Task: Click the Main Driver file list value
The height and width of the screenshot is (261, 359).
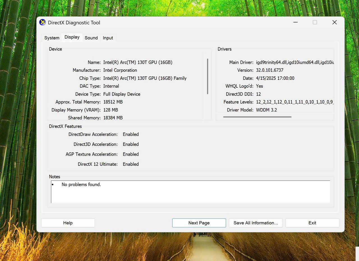Action: pyautogui.click(x=294, y=62)
